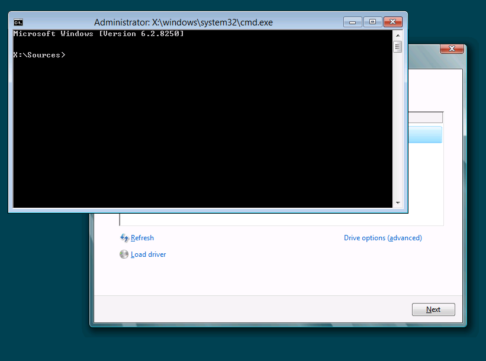486x361 pixels.
Task: Grab the console vertical scroll thumb
Action: coord(397,46)
